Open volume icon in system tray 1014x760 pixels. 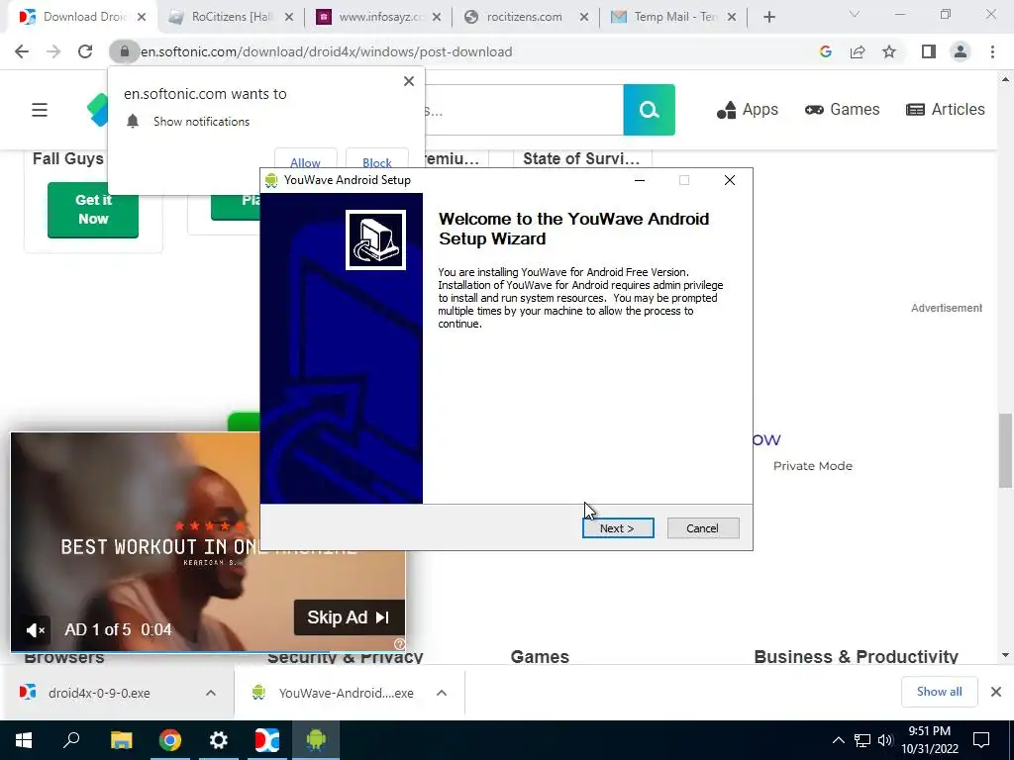click(885, 740)
